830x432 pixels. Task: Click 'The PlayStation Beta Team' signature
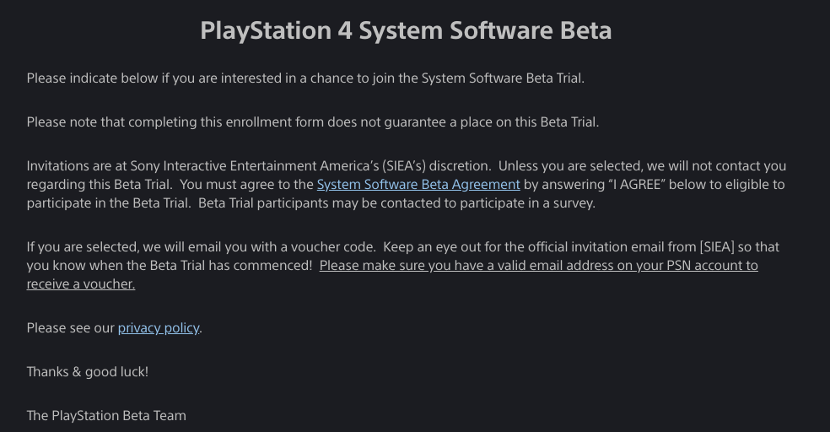[x=106, y=416]
